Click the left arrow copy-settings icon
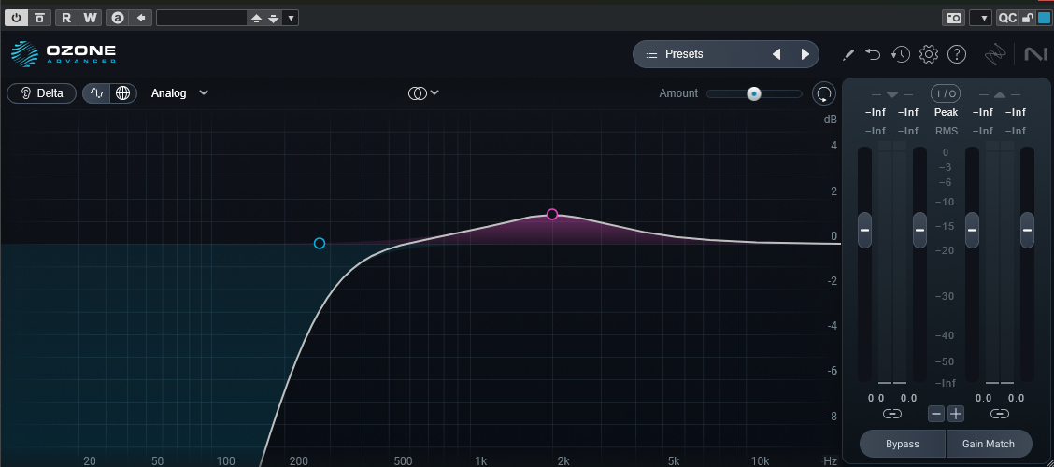This screenshot has width=1054, height=467. click(141, 18)
